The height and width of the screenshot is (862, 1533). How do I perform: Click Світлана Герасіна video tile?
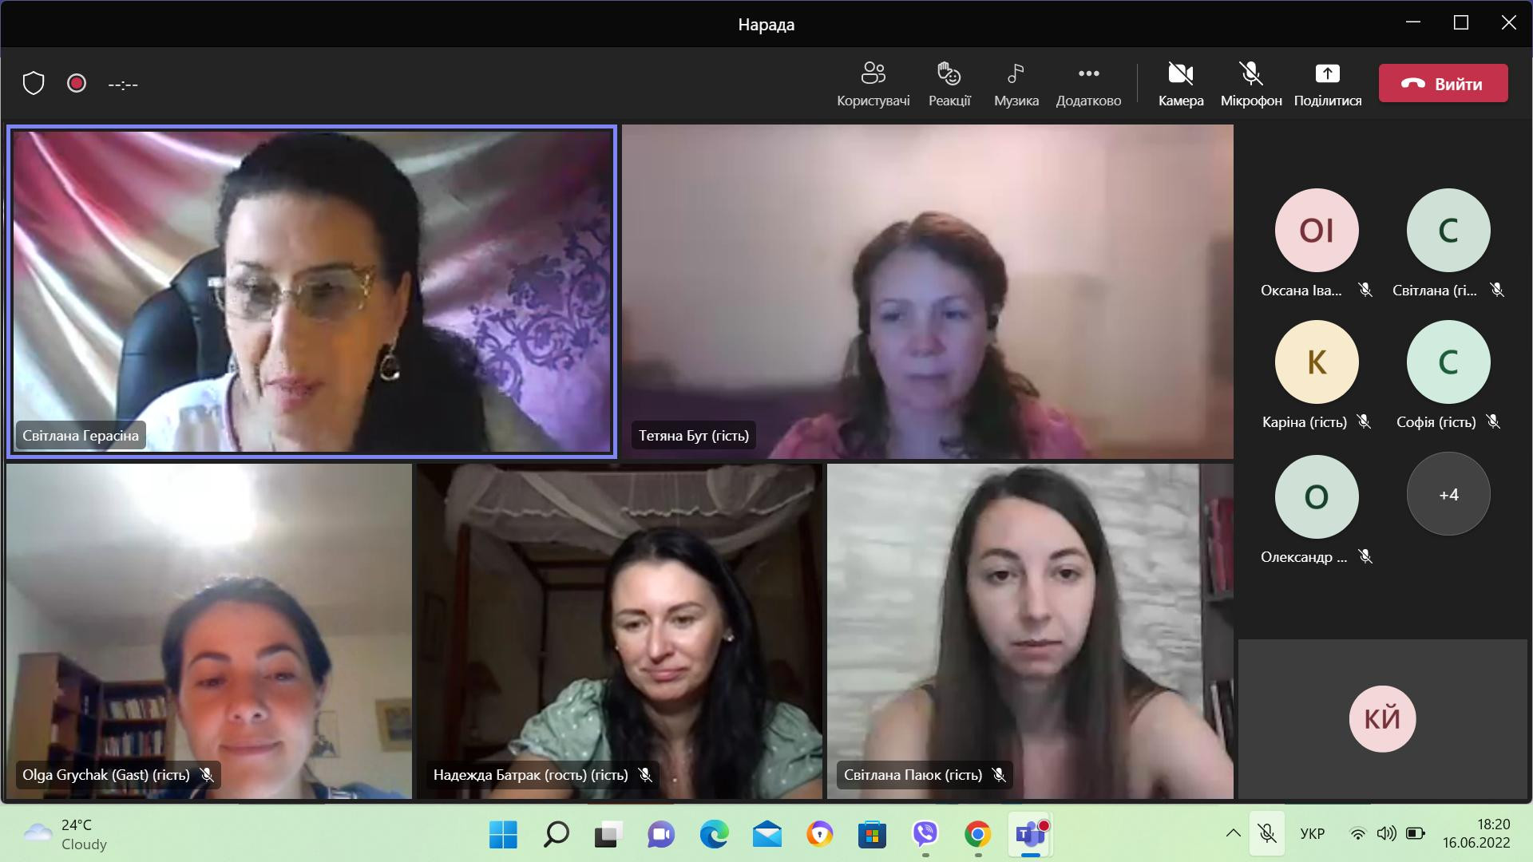[311, 291]
